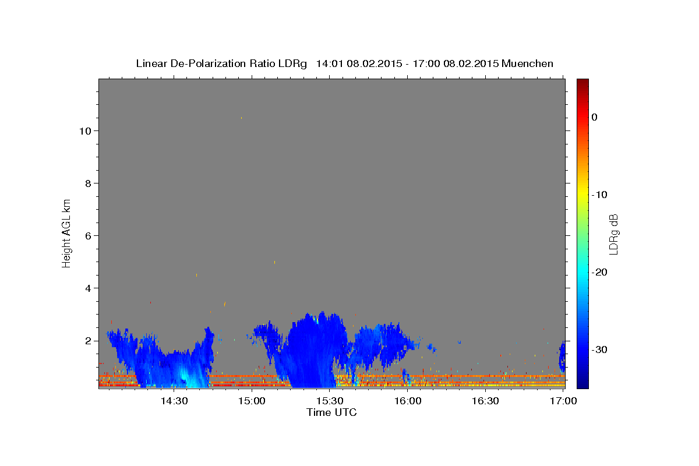This screenshot has width=699, height=466.
Task: Click the '16:00' time tick label
Action: [x=408, y=401]
